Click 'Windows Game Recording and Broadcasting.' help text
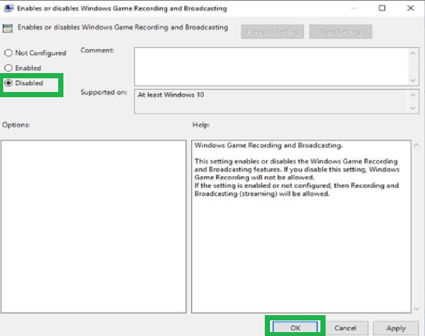Viewport: 425px width, 336px height. coord(269,145)
